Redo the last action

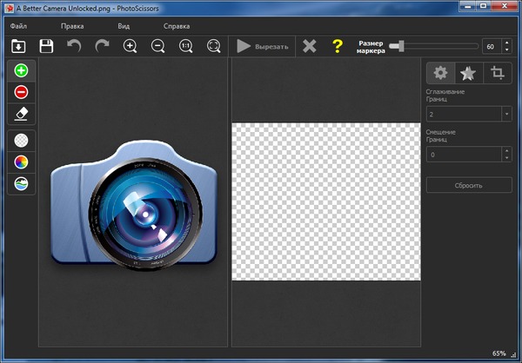tap(103, 46)
